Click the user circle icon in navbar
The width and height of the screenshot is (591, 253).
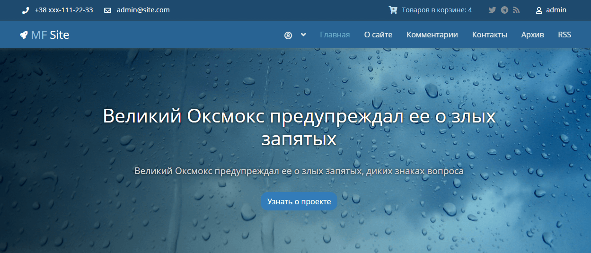pos(288,35)
